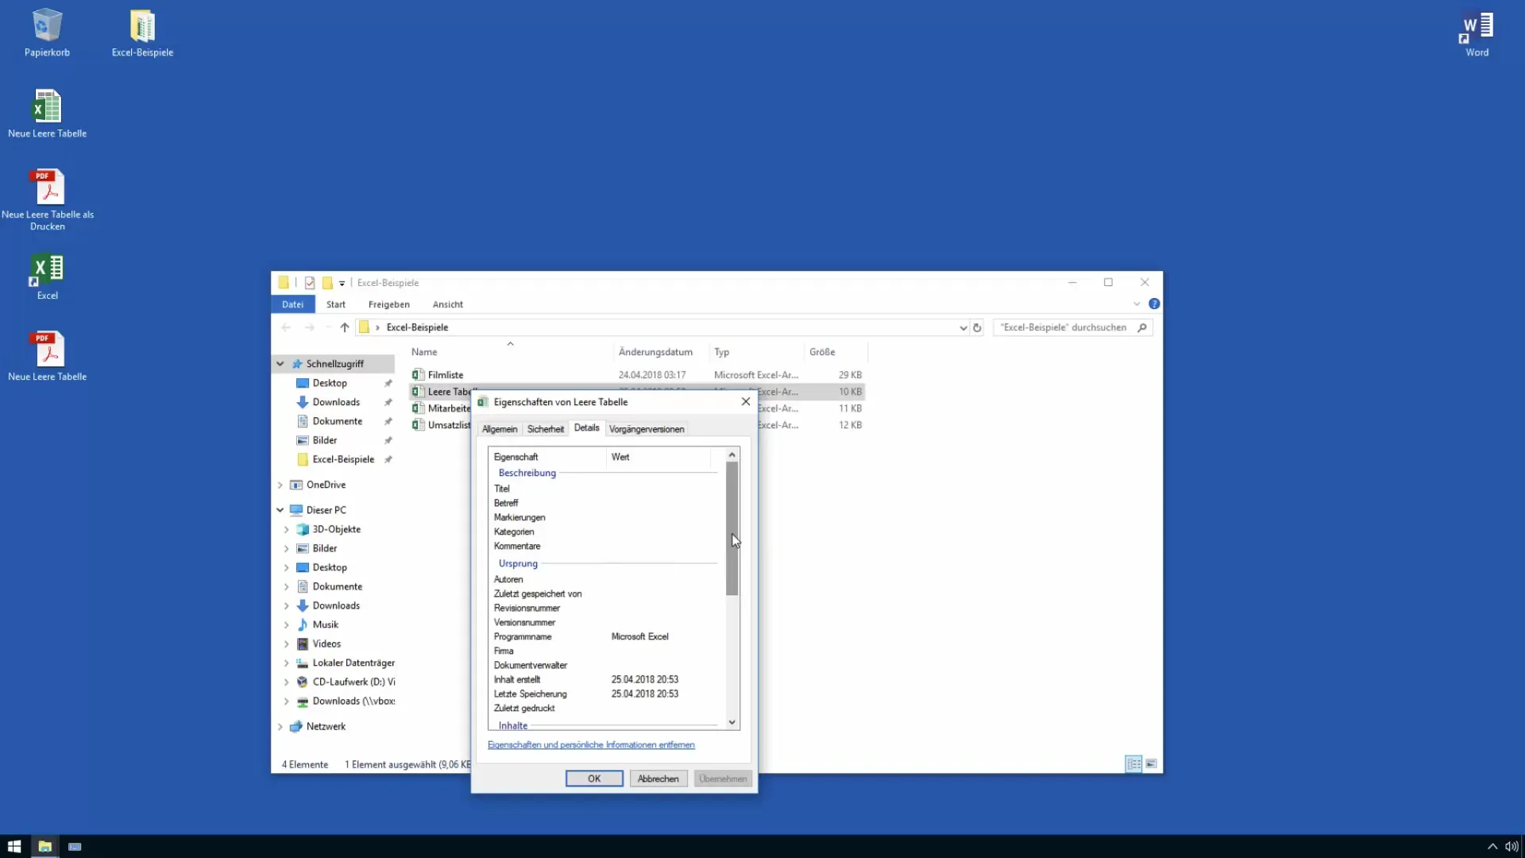Open the Excel-Beispiele folder icon

tap(141, 23)
